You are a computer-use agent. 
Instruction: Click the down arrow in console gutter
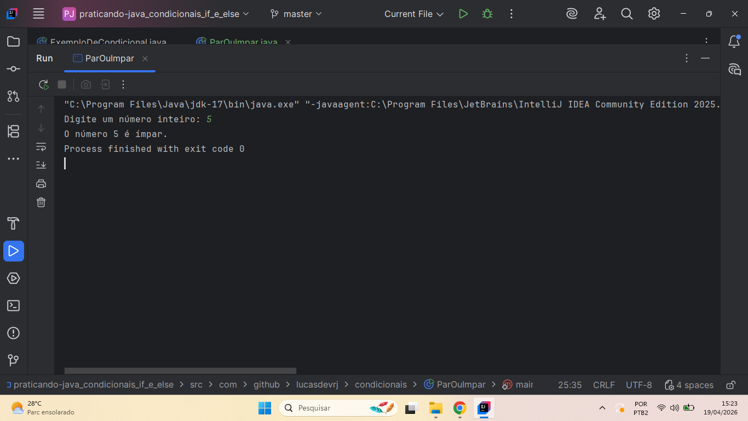(41, 128)
